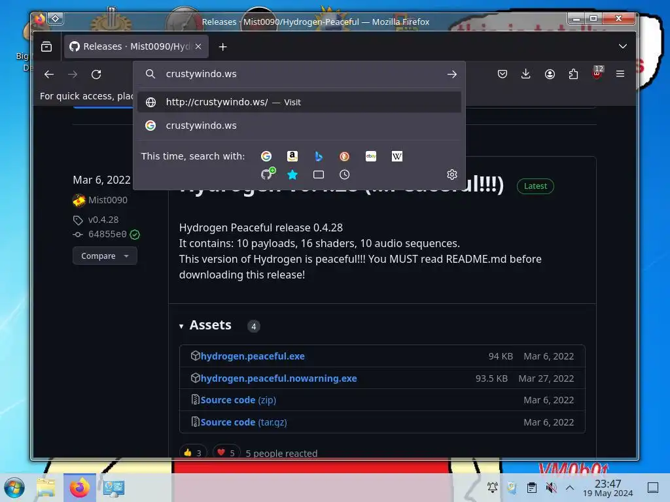Open Firefox application hamburger menu
Viewport: 670px width, 502px height.
point(620,75)
